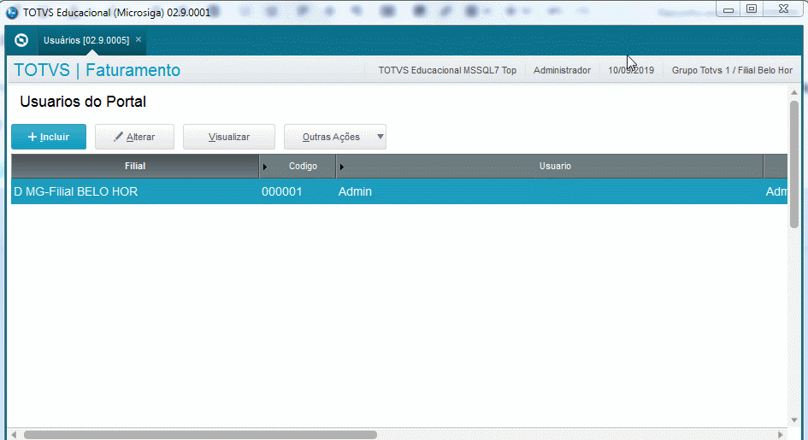The image size is (808, 440).
Task: Close the Usuários [02.9.0005] tab
Action: [x=139, y=39]
